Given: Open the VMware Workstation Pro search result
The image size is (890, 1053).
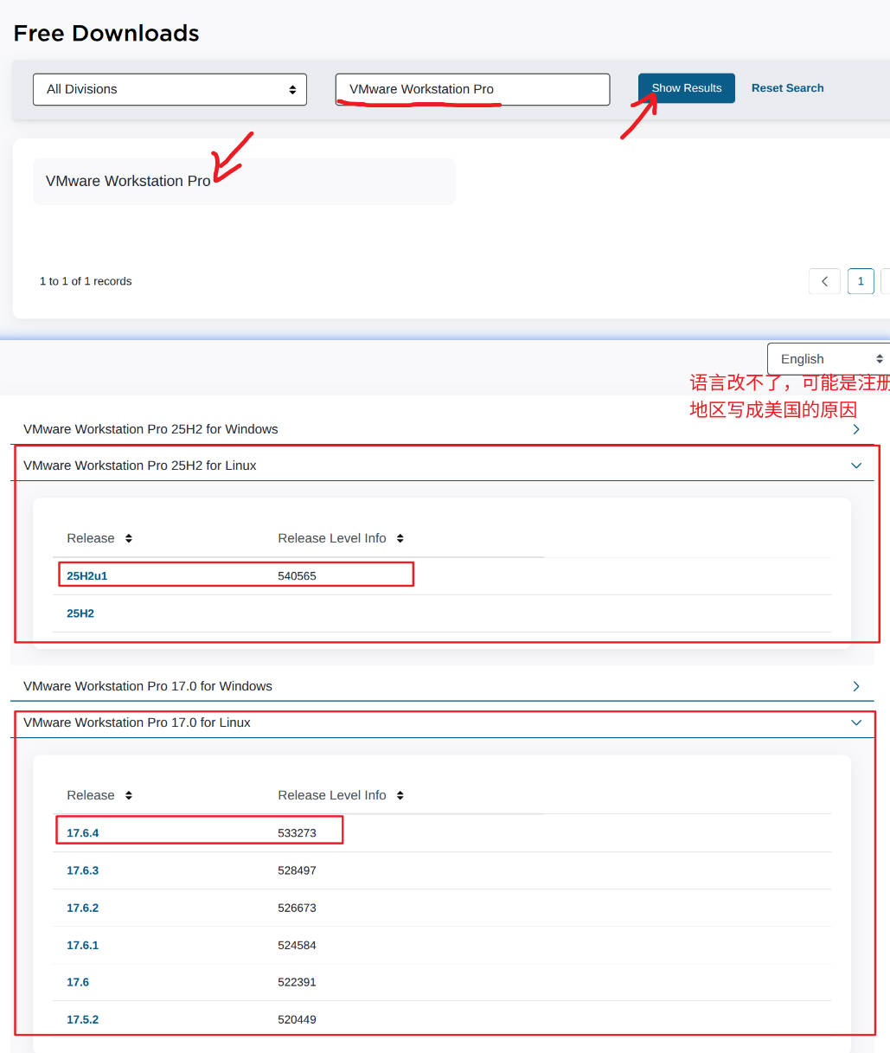Looking at the screenshot, I should tap(128, 181).
